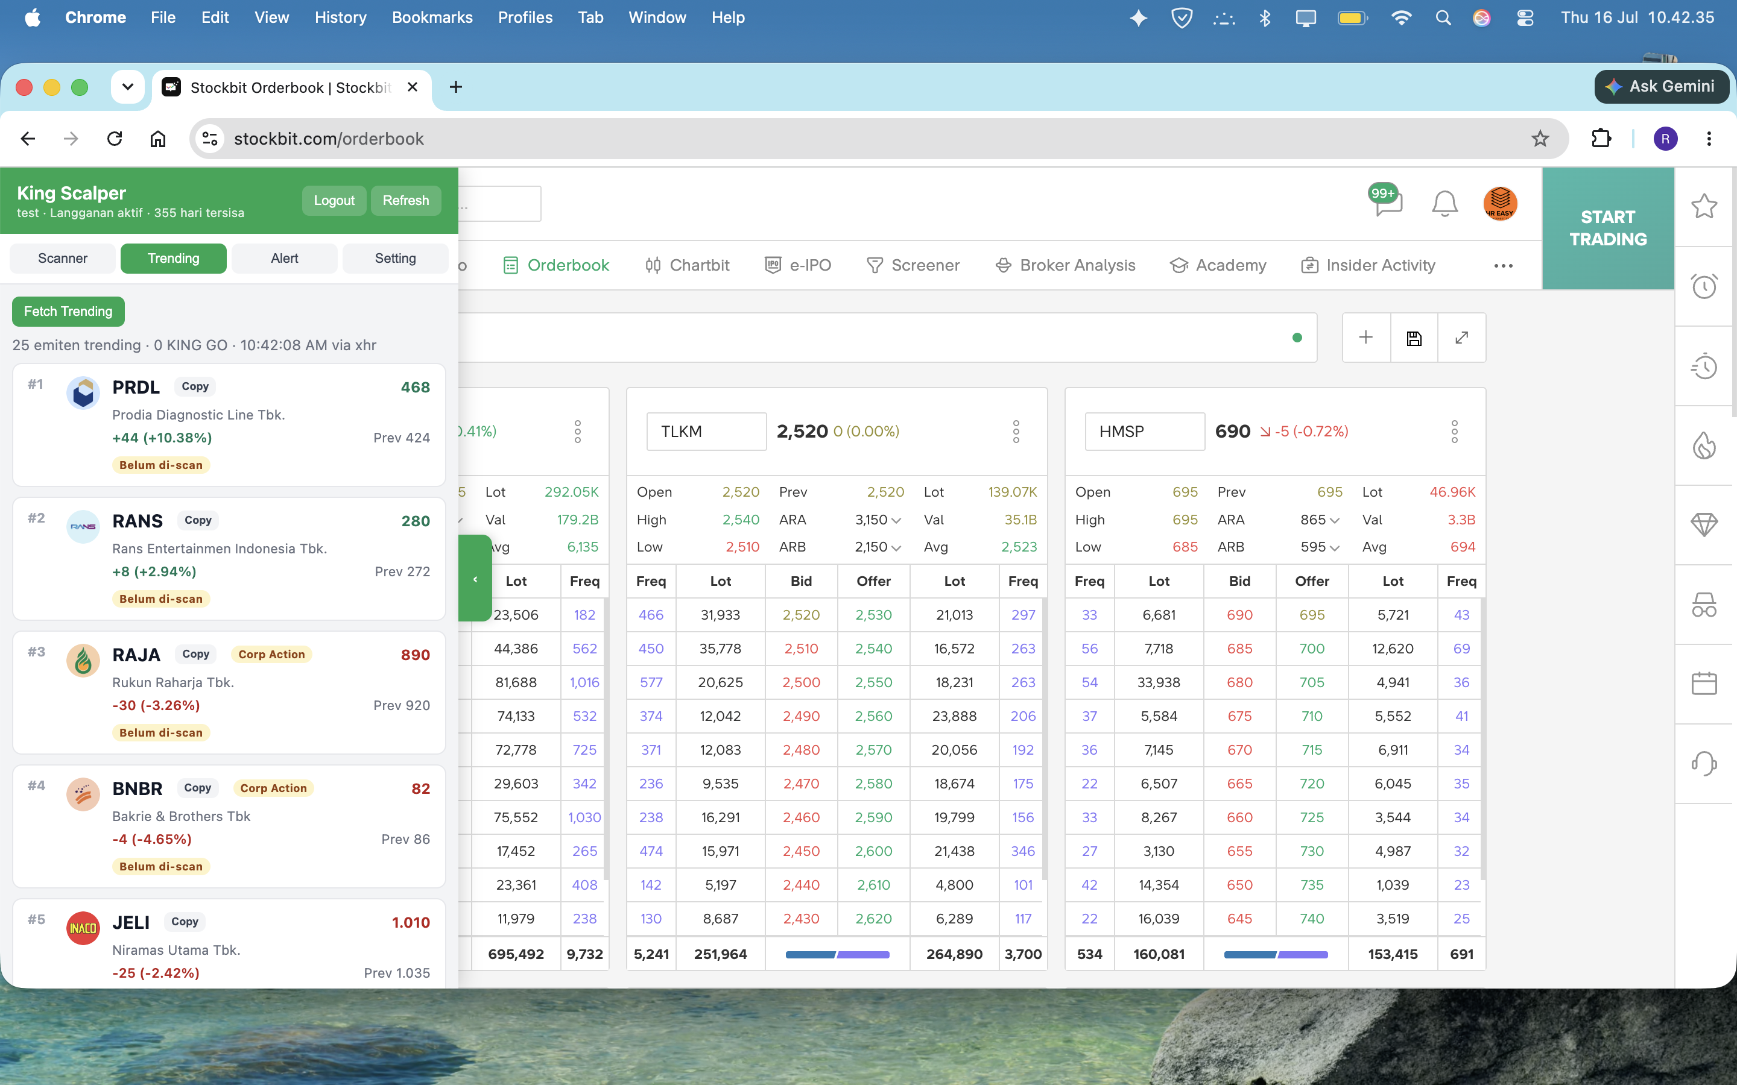Open Spotlight search in menu bar
The width and height of the screenshot is (1737, 1085).
[1443, 17]
